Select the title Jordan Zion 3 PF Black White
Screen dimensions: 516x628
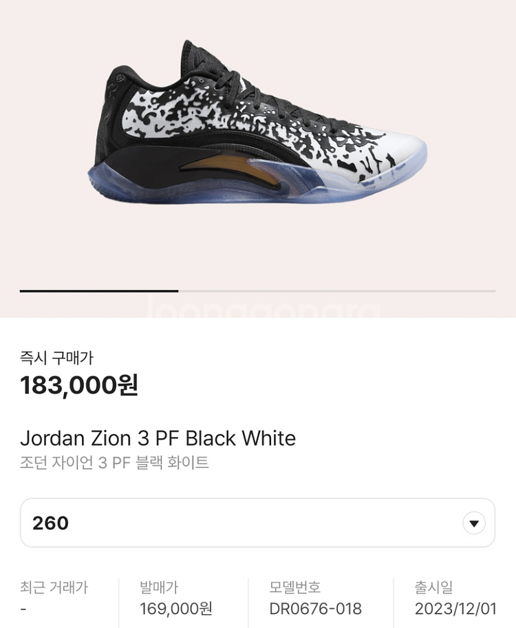(158, 438)
